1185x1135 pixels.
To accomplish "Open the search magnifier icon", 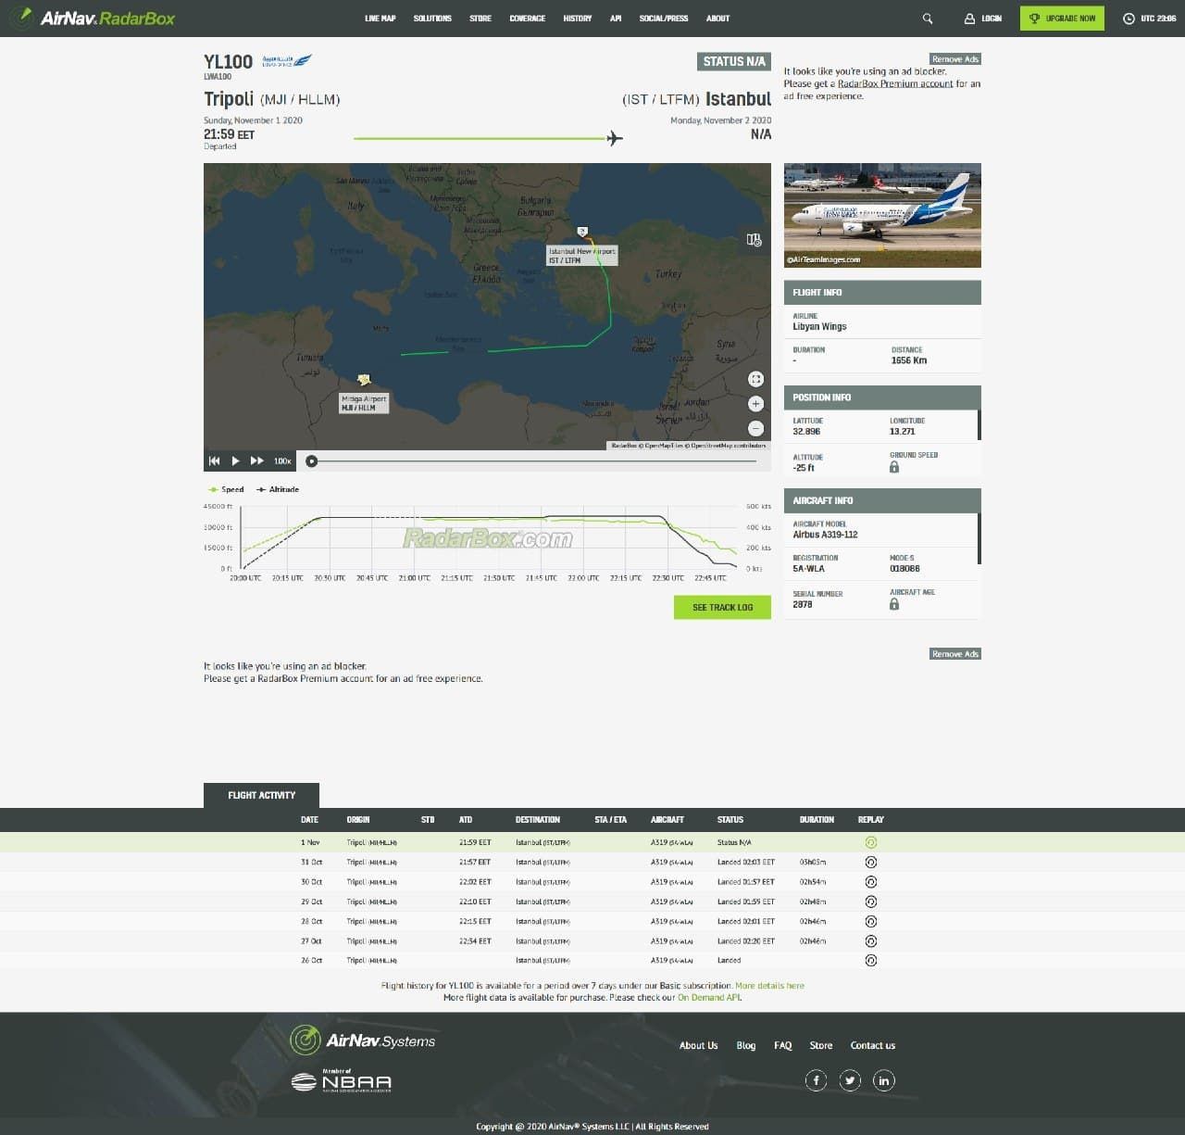I will click(x=928, y=19).
